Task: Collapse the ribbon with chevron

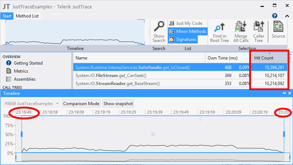Action: pyautogui.click(x=287, y=16)
